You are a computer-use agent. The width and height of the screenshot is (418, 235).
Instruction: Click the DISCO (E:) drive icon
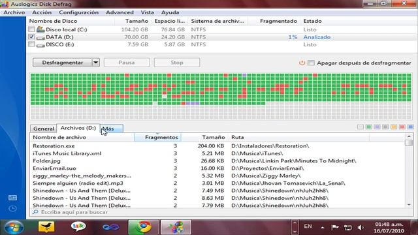click(40, 45)
